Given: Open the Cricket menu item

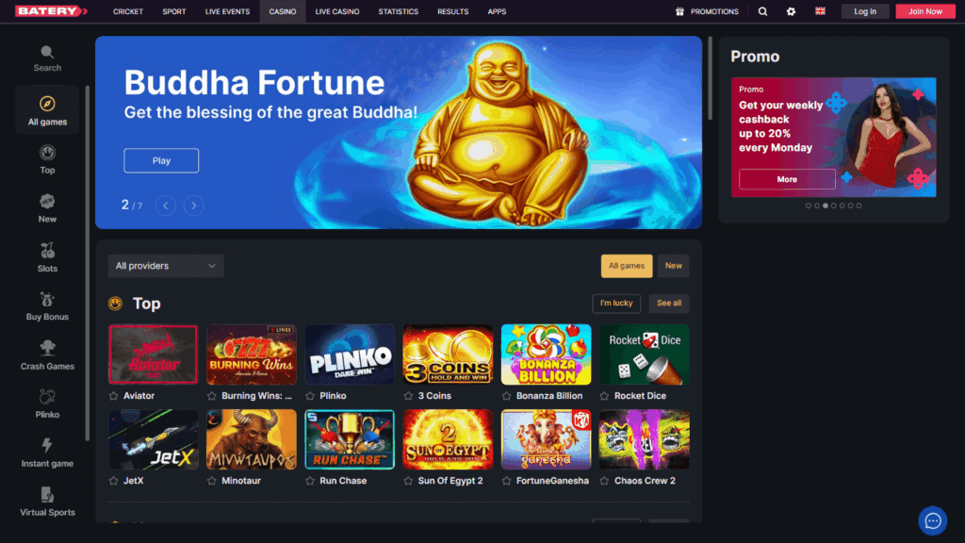Looking at the screenshot, I should [x=128, y=11].
